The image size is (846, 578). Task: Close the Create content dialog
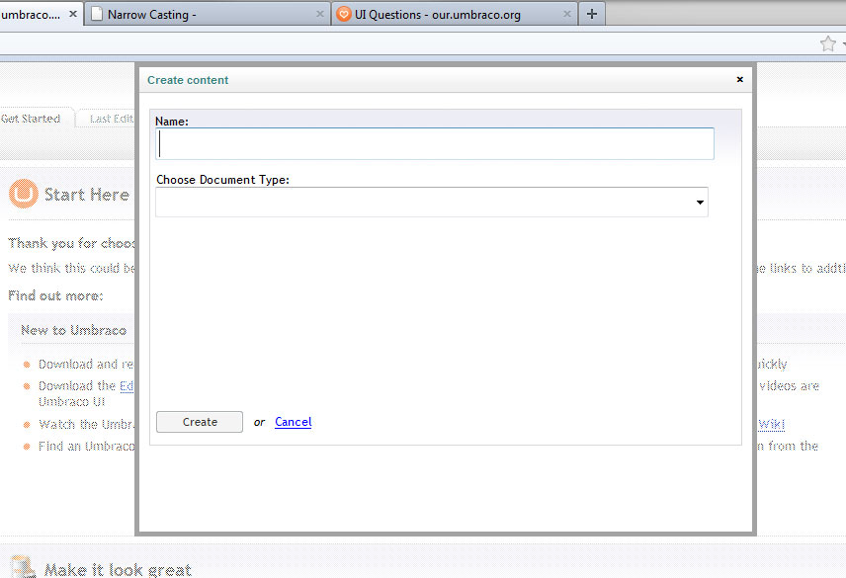pos(739,80)
